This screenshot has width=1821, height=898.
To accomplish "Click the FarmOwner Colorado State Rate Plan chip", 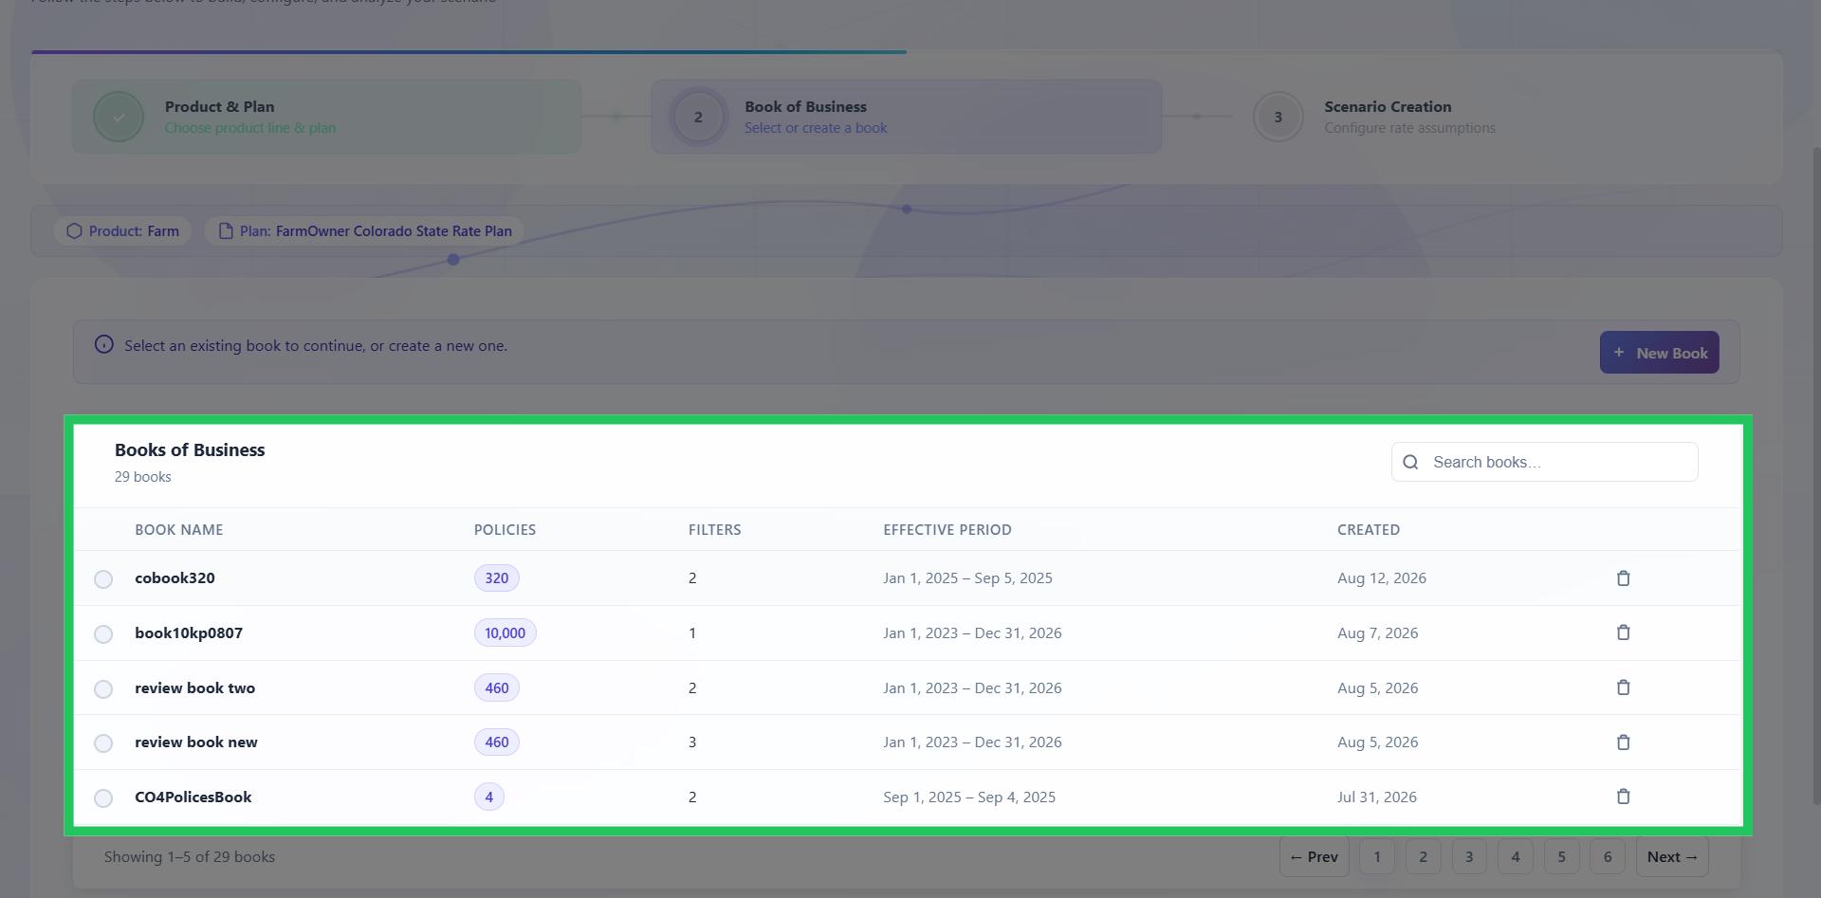I will (x=365, y=230).
